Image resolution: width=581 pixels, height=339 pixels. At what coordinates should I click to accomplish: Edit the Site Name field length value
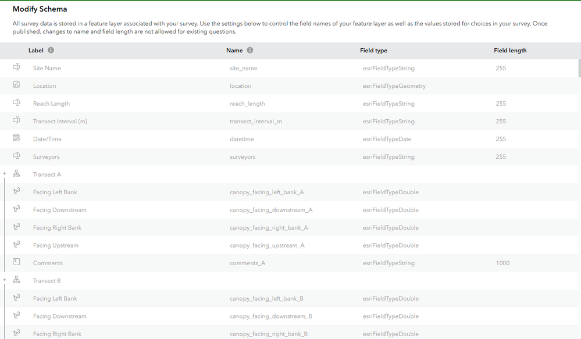501,69
